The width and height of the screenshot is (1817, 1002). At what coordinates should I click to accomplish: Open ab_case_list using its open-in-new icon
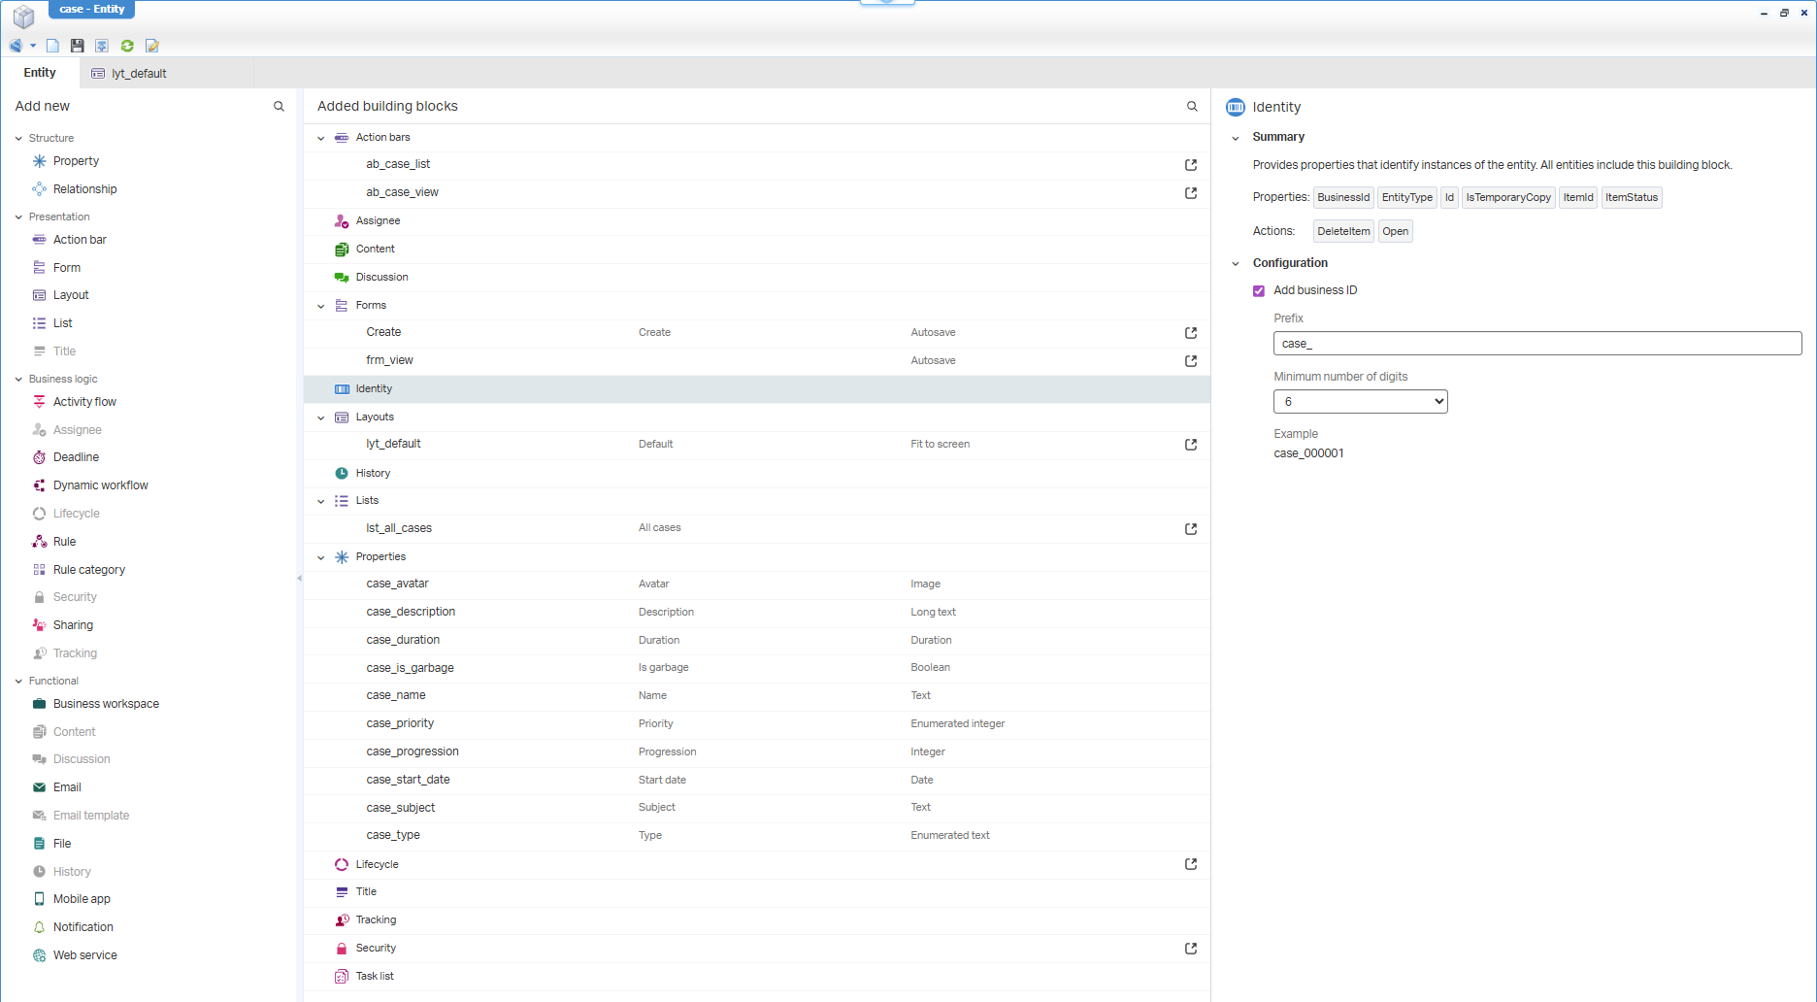[1191, 165]
